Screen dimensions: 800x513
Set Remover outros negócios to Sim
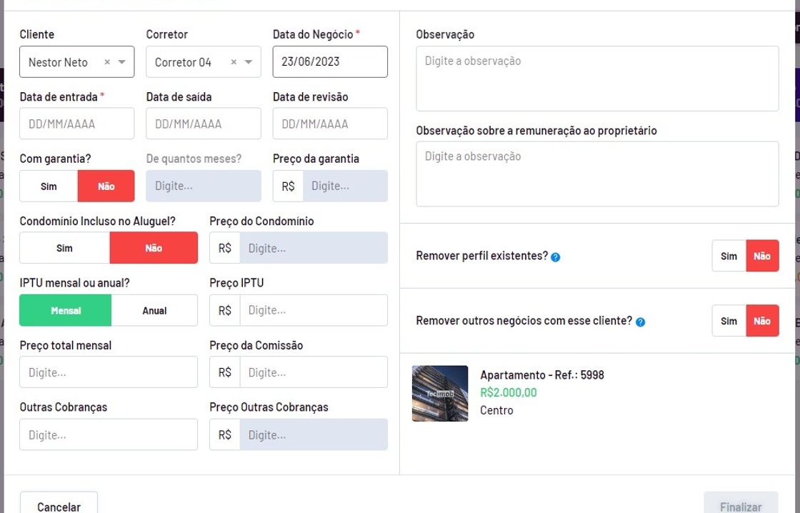(x=729, y=322)
